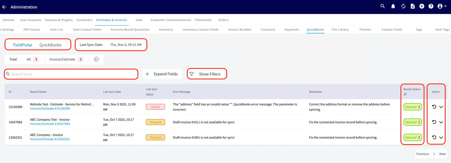The image size is (451, 163).
Task: Sort by Review Status column
Action: coord(405,94)
